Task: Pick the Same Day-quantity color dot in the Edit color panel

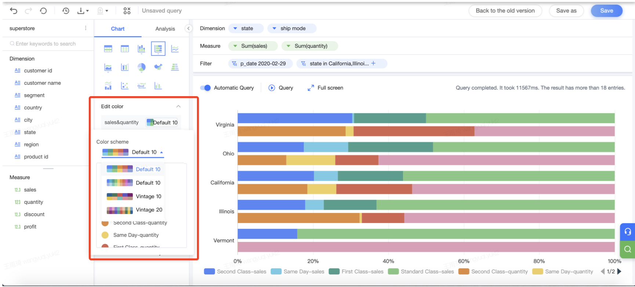Action: click(105, 235)
